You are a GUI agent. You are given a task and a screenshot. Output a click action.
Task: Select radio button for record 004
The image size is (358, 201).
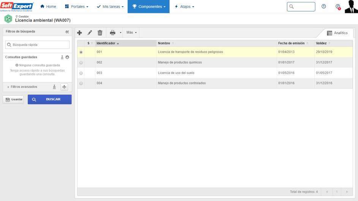tap(81, 83)
